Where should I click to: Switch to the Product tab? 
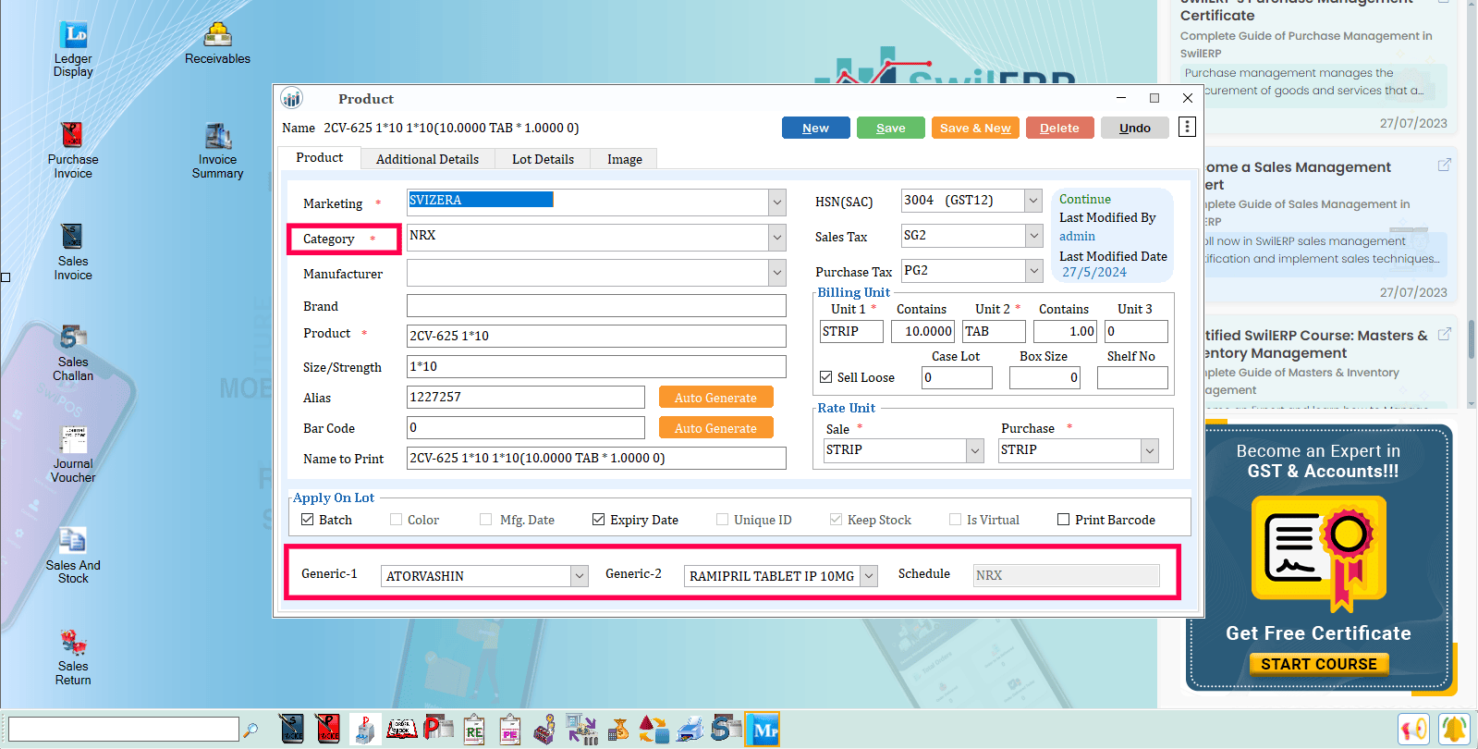[x=320, y=158]
